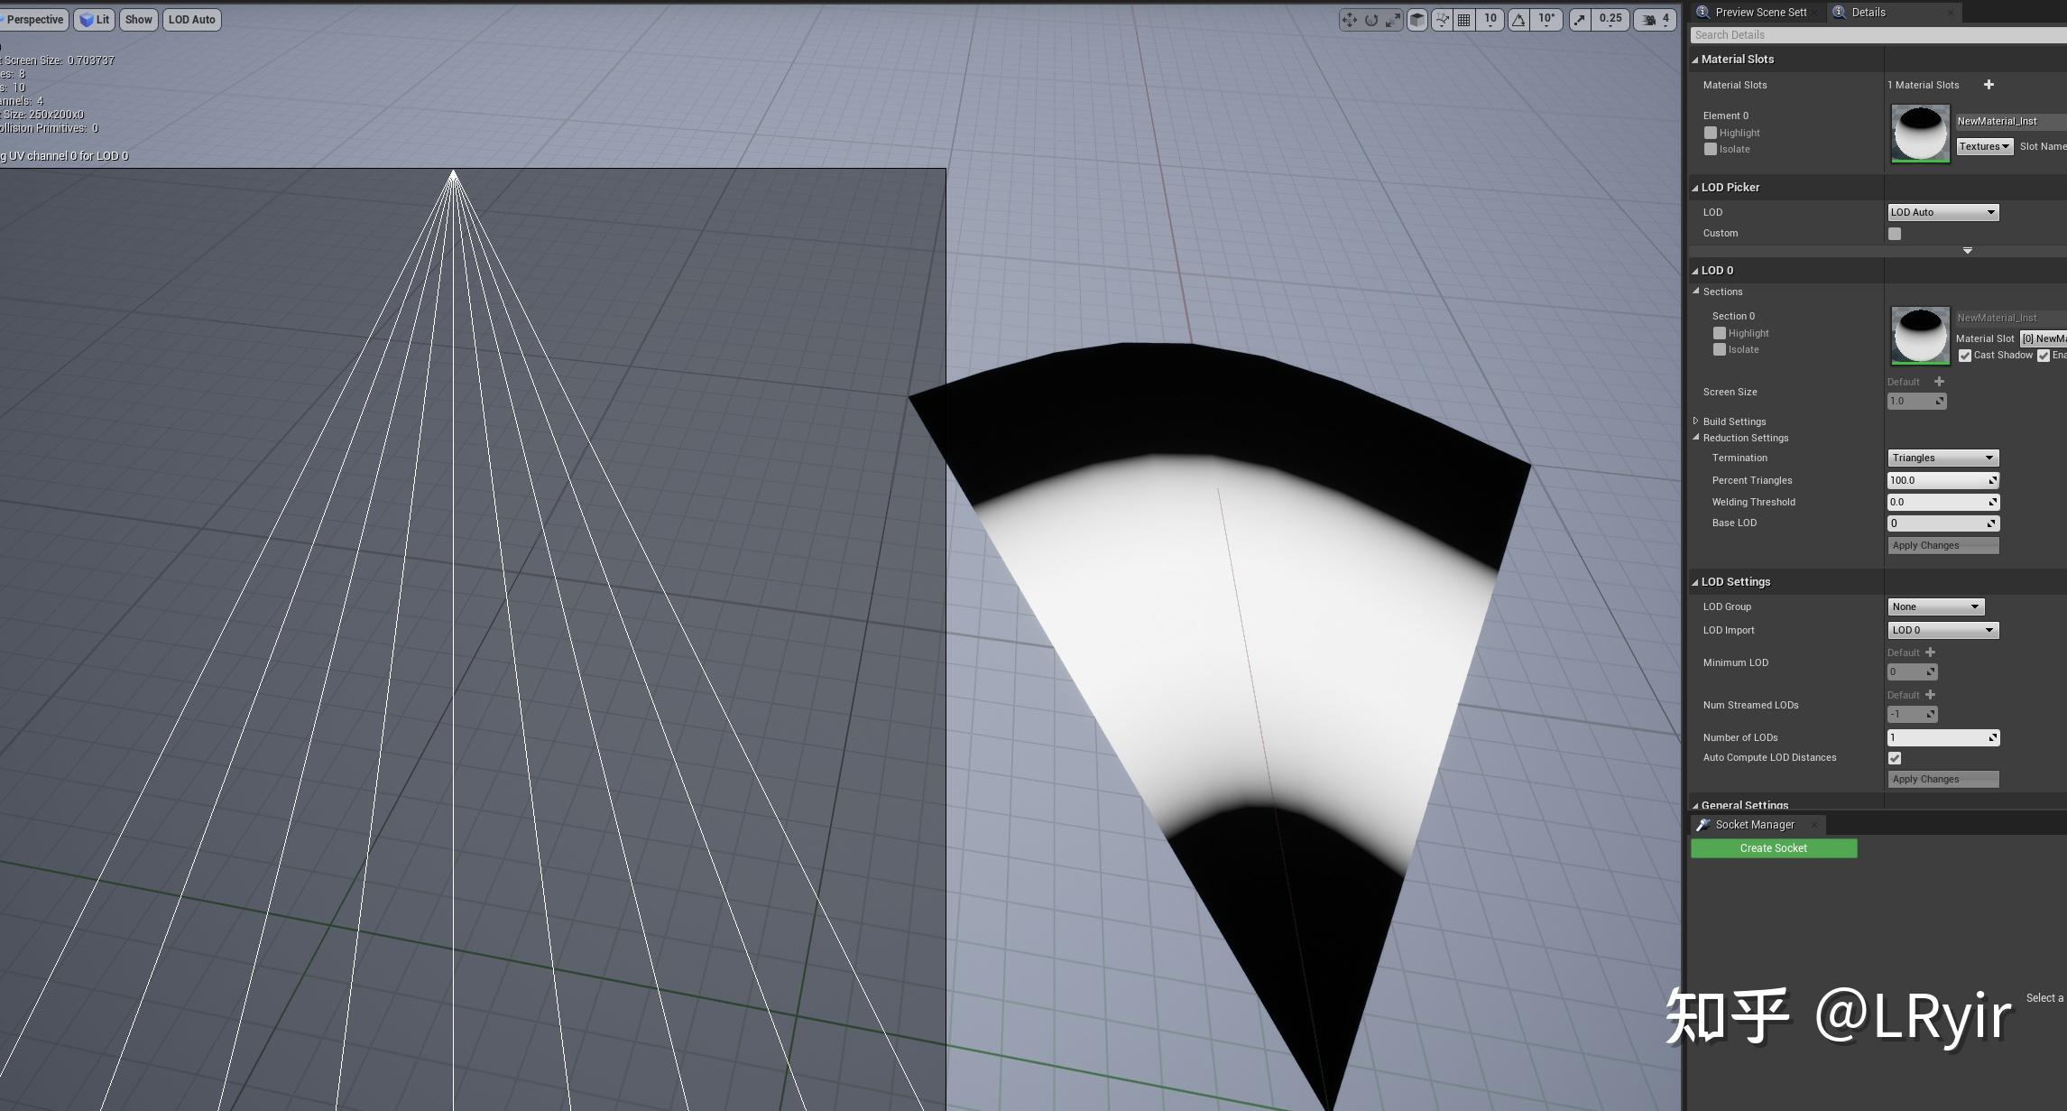Select the camera translate mode icon
Image resolution: width=2067 pixels, height=1111 pixels.
point(1350,19)
